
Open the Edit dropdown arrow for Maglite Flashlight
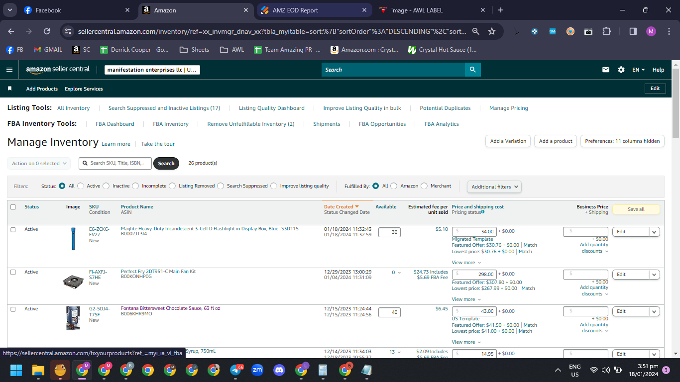coord(655,232)
